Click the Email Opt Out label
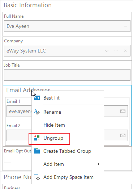133x189 pixels. (18, 151)
